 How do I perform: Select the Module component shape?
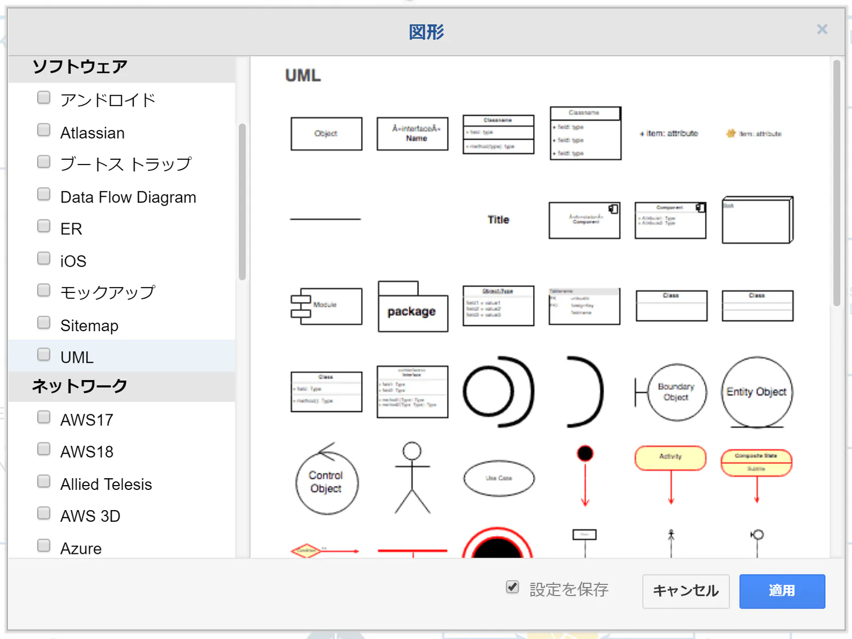326,306
